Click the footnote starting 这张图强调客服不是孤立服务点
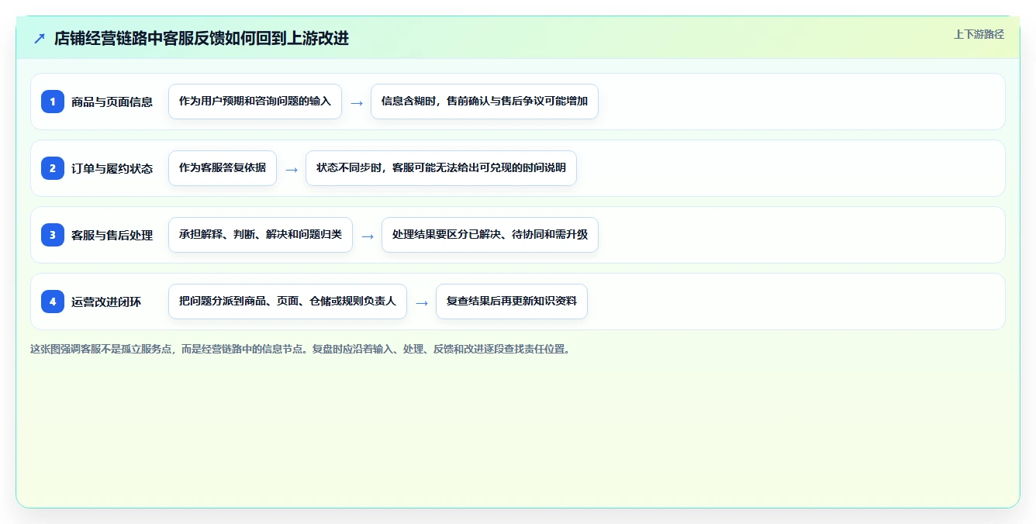The width and height of the screenshot is (1036, 524). (x=301, y=349)
